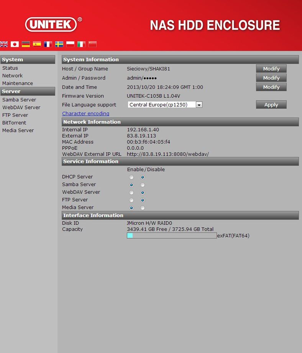Image resolution: width=302 pixels, height=353 pixels.
Task: Click the host name Sieciowy/SHAKI81
Action: (148, 69)
